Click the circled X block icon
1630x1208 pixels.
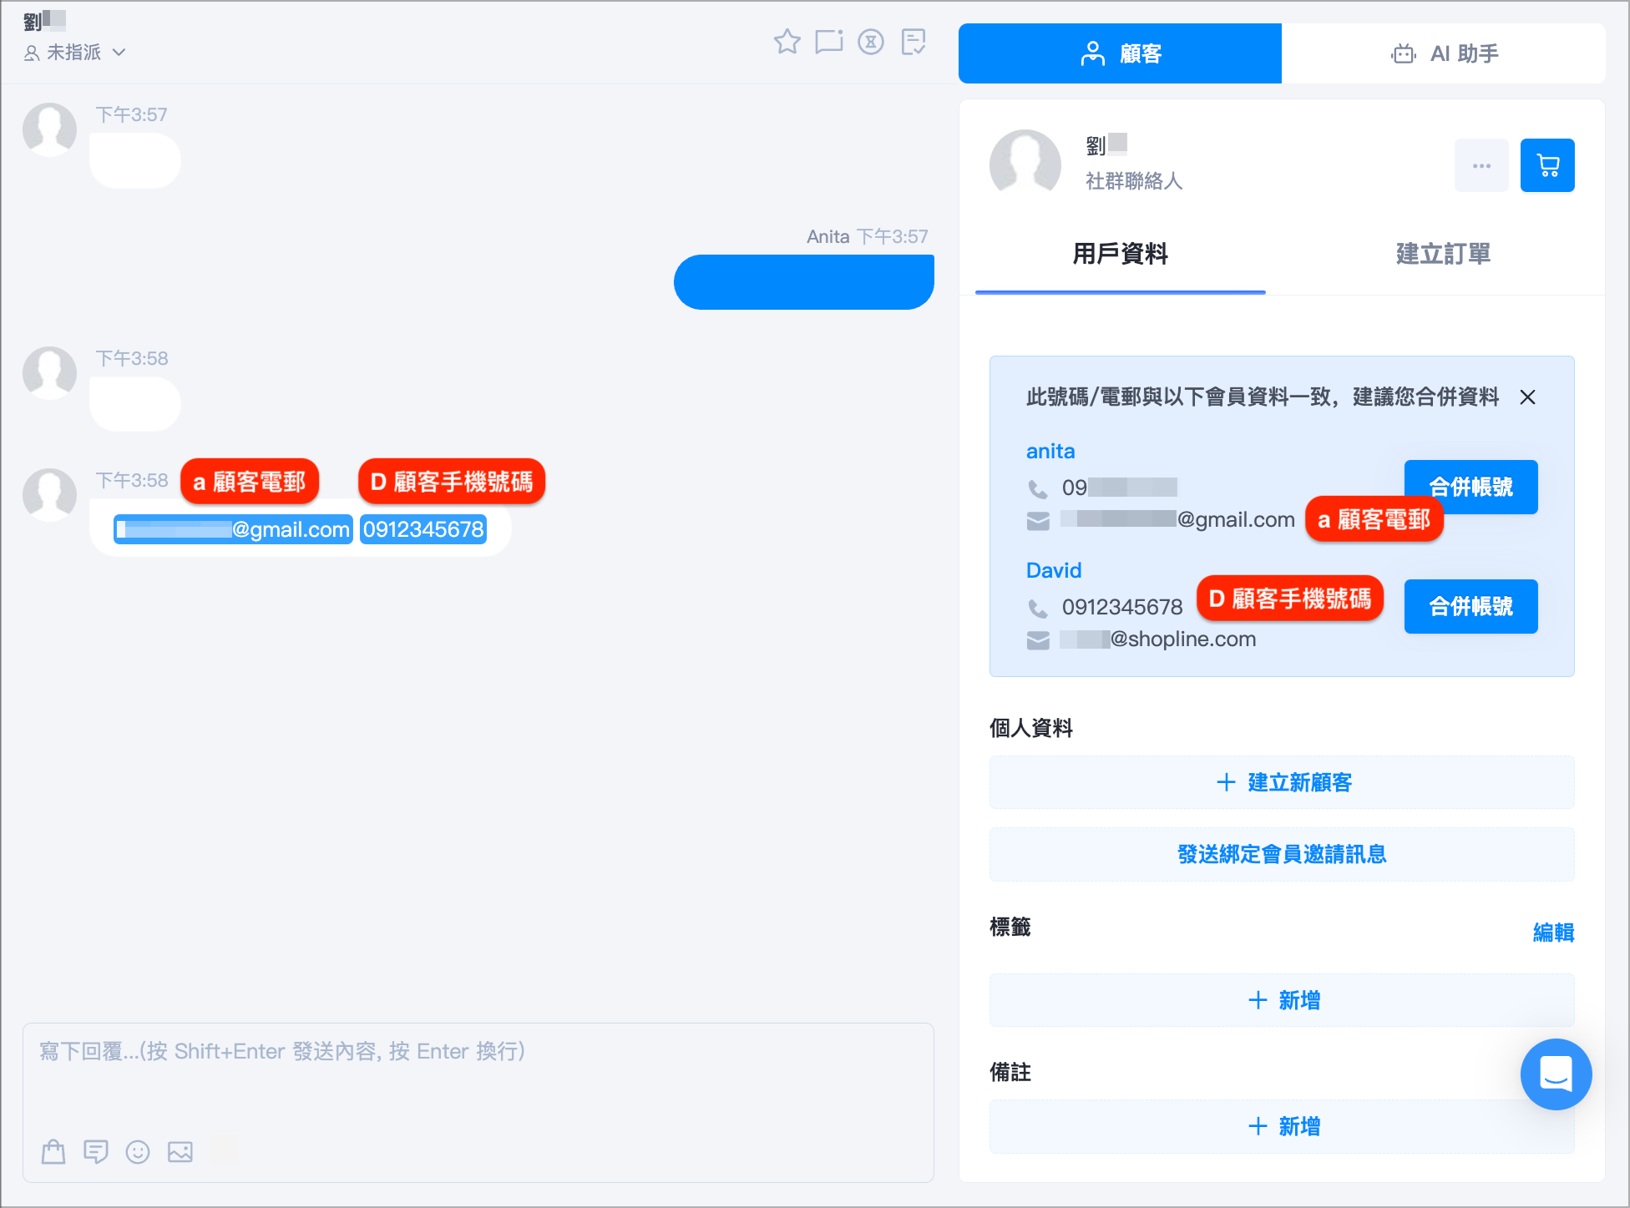(x=871, y=42)
